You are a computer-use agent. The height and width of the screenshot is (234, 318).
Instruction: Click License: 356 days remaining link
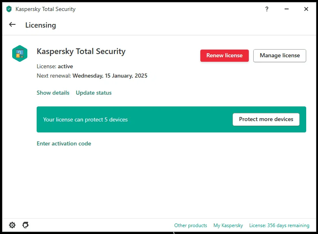coord(279,225)
